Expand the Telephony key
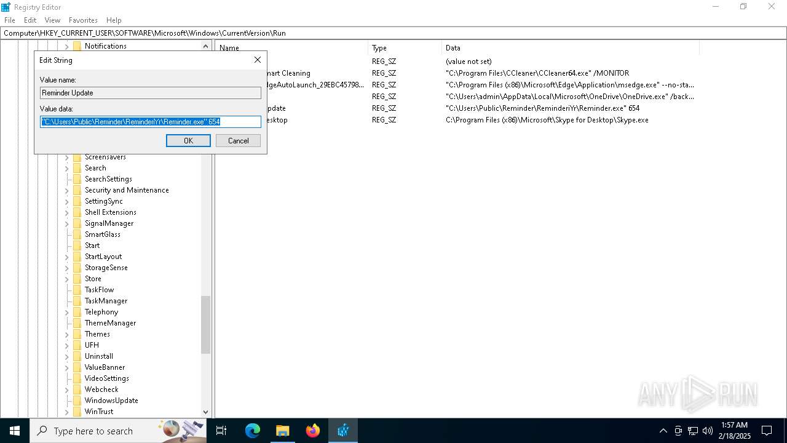Image resolution: width=787 pixels, height=443 pixels. [x=67, y=312]
